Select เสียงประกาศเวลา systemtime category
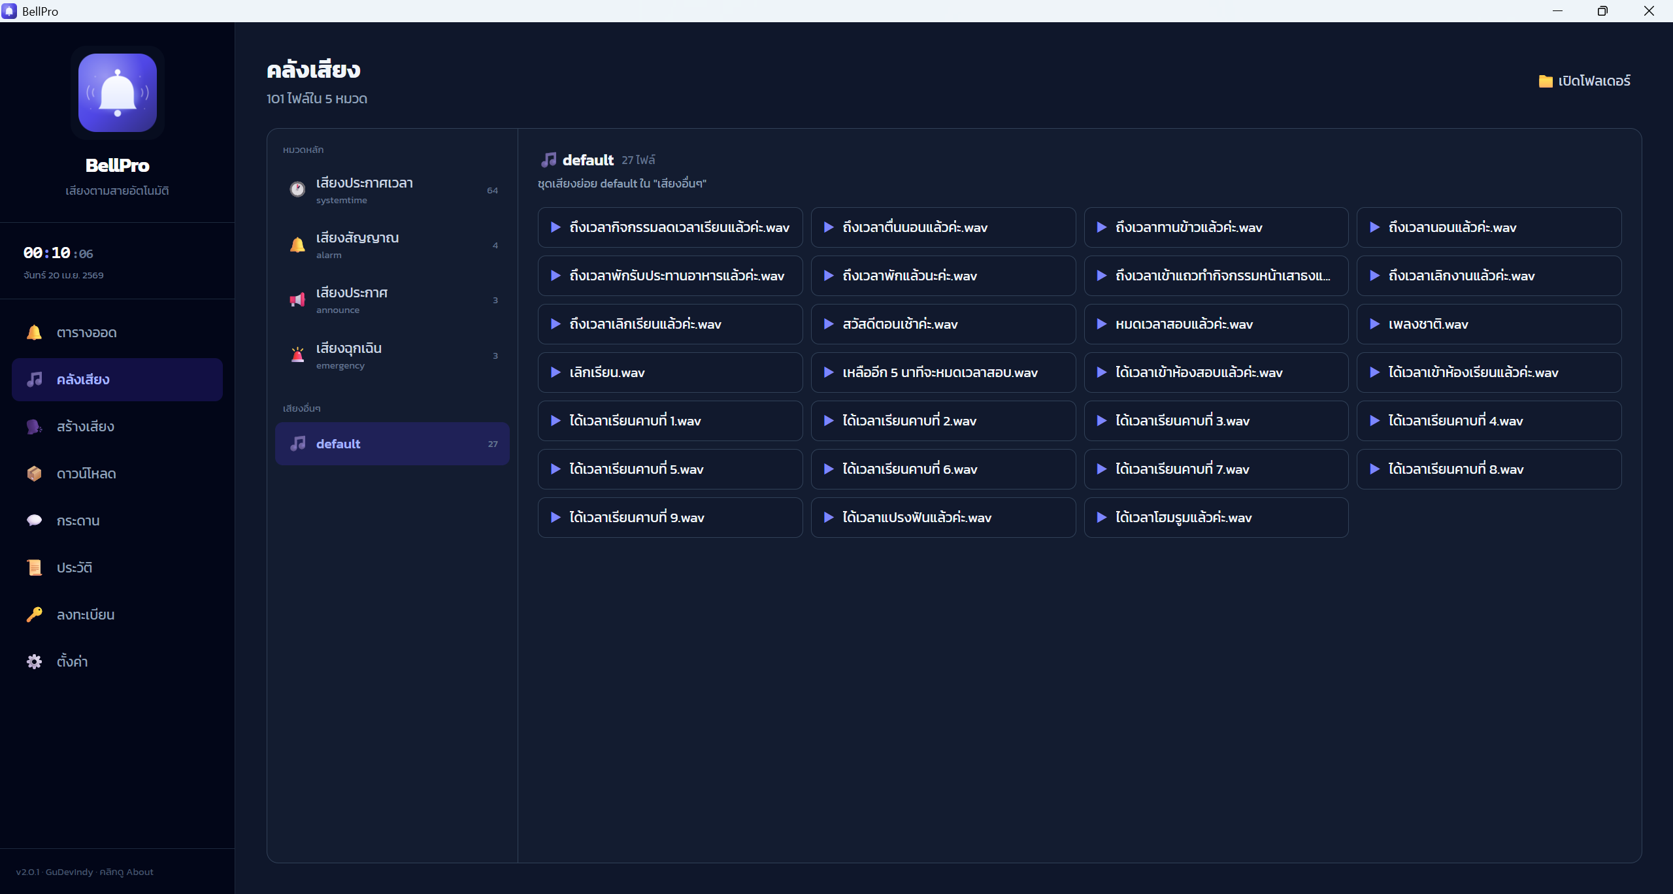The width and height of the screenshot is (1673, 894). pyautogui.click(x=392, y=190)
